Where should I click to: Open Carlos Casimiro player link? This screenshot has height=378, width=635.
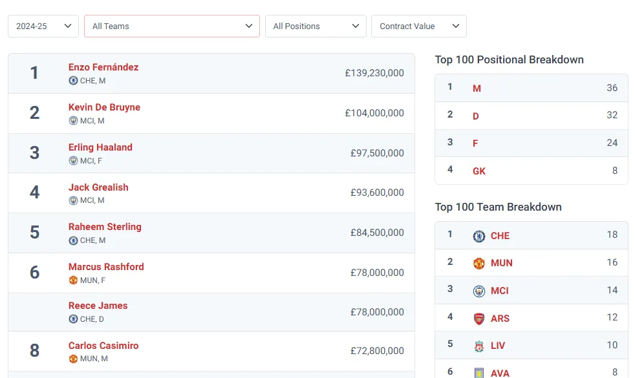click(103, 346)
